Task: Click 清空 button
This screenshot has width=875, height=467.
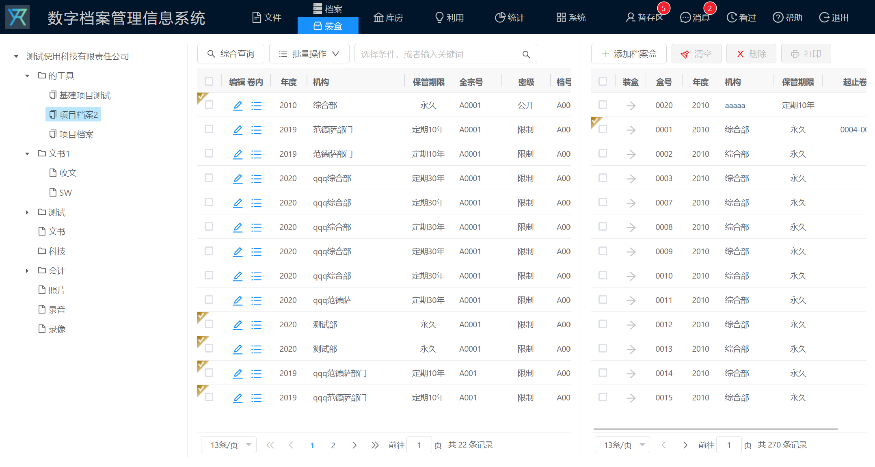Action: click(696, 54)
